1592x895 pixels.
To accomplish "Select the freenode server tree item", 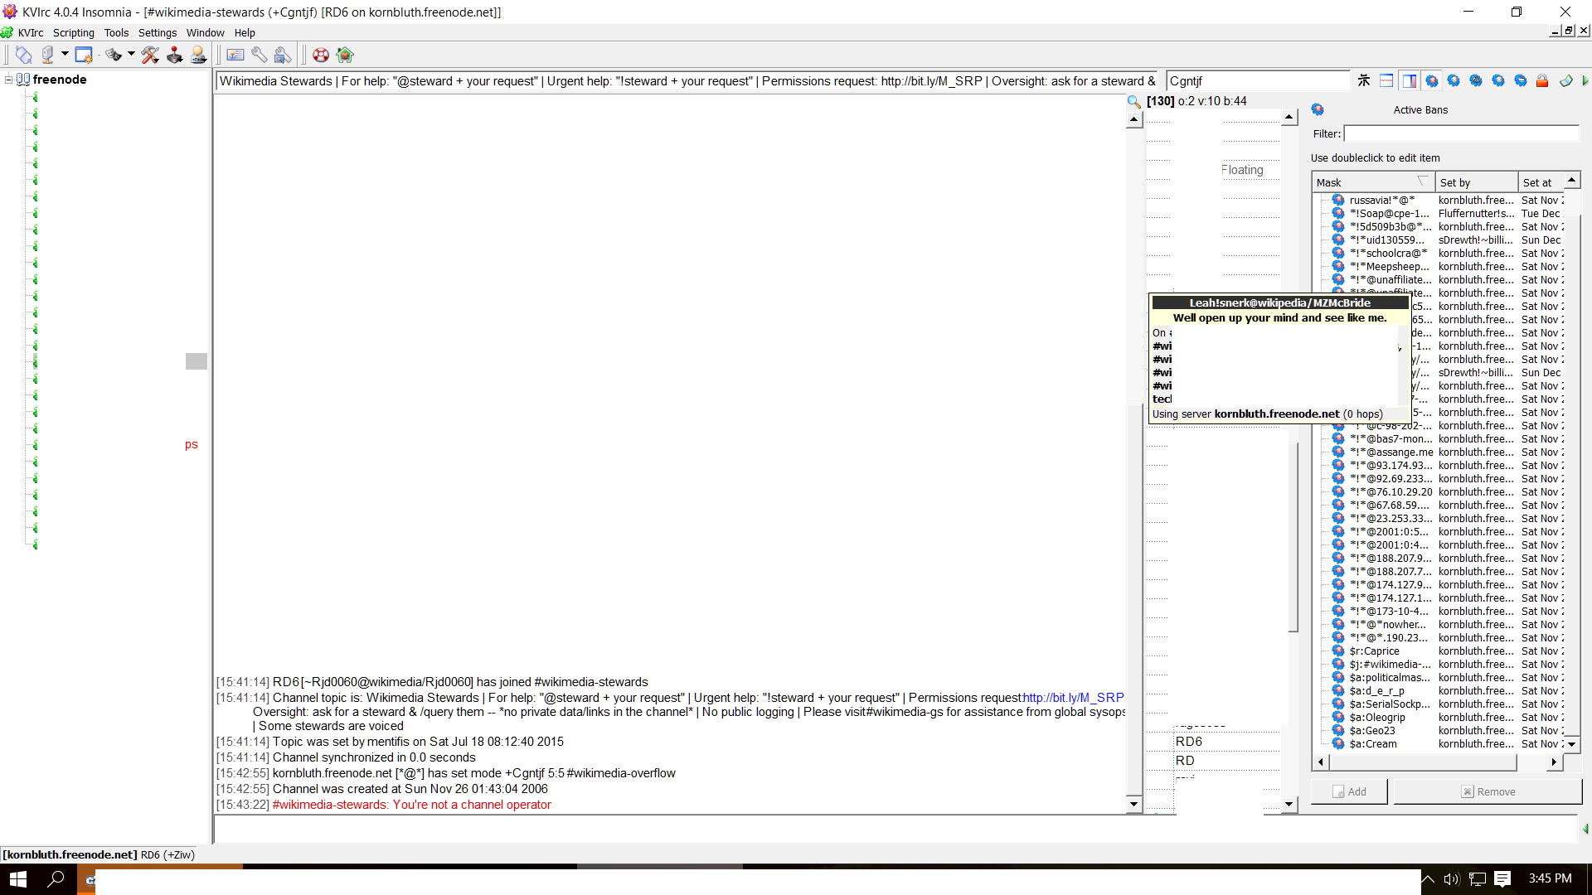I will [60, 80].
